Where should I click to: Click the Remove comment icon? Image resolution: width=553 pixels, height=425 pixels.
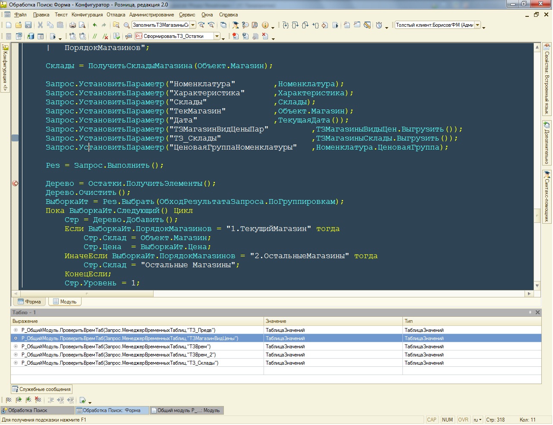(x=105, y=36)
